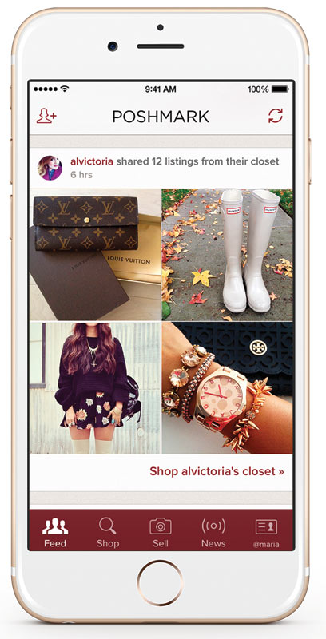Open Shop alvictoria's closet link
This screenshot has width=326, height=639.
click(217, 471)
